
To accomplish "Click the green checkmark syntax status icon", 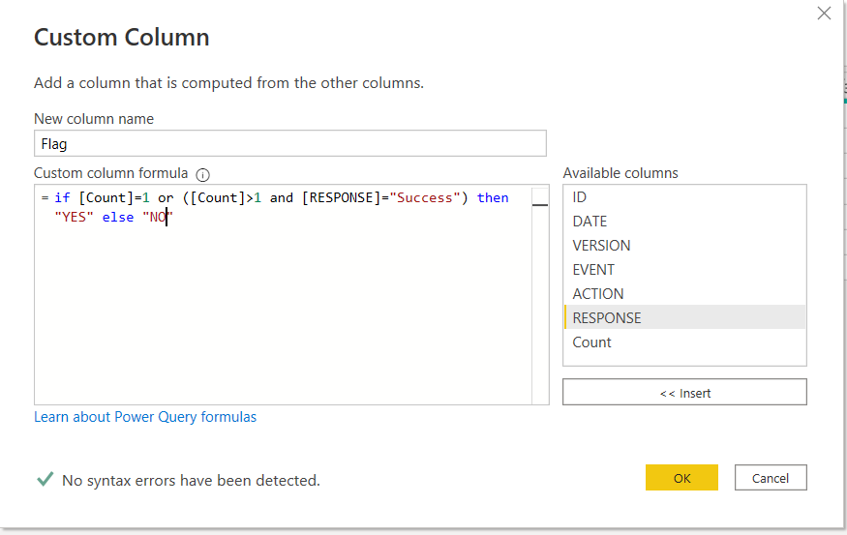I will click(x=45, y=479).
